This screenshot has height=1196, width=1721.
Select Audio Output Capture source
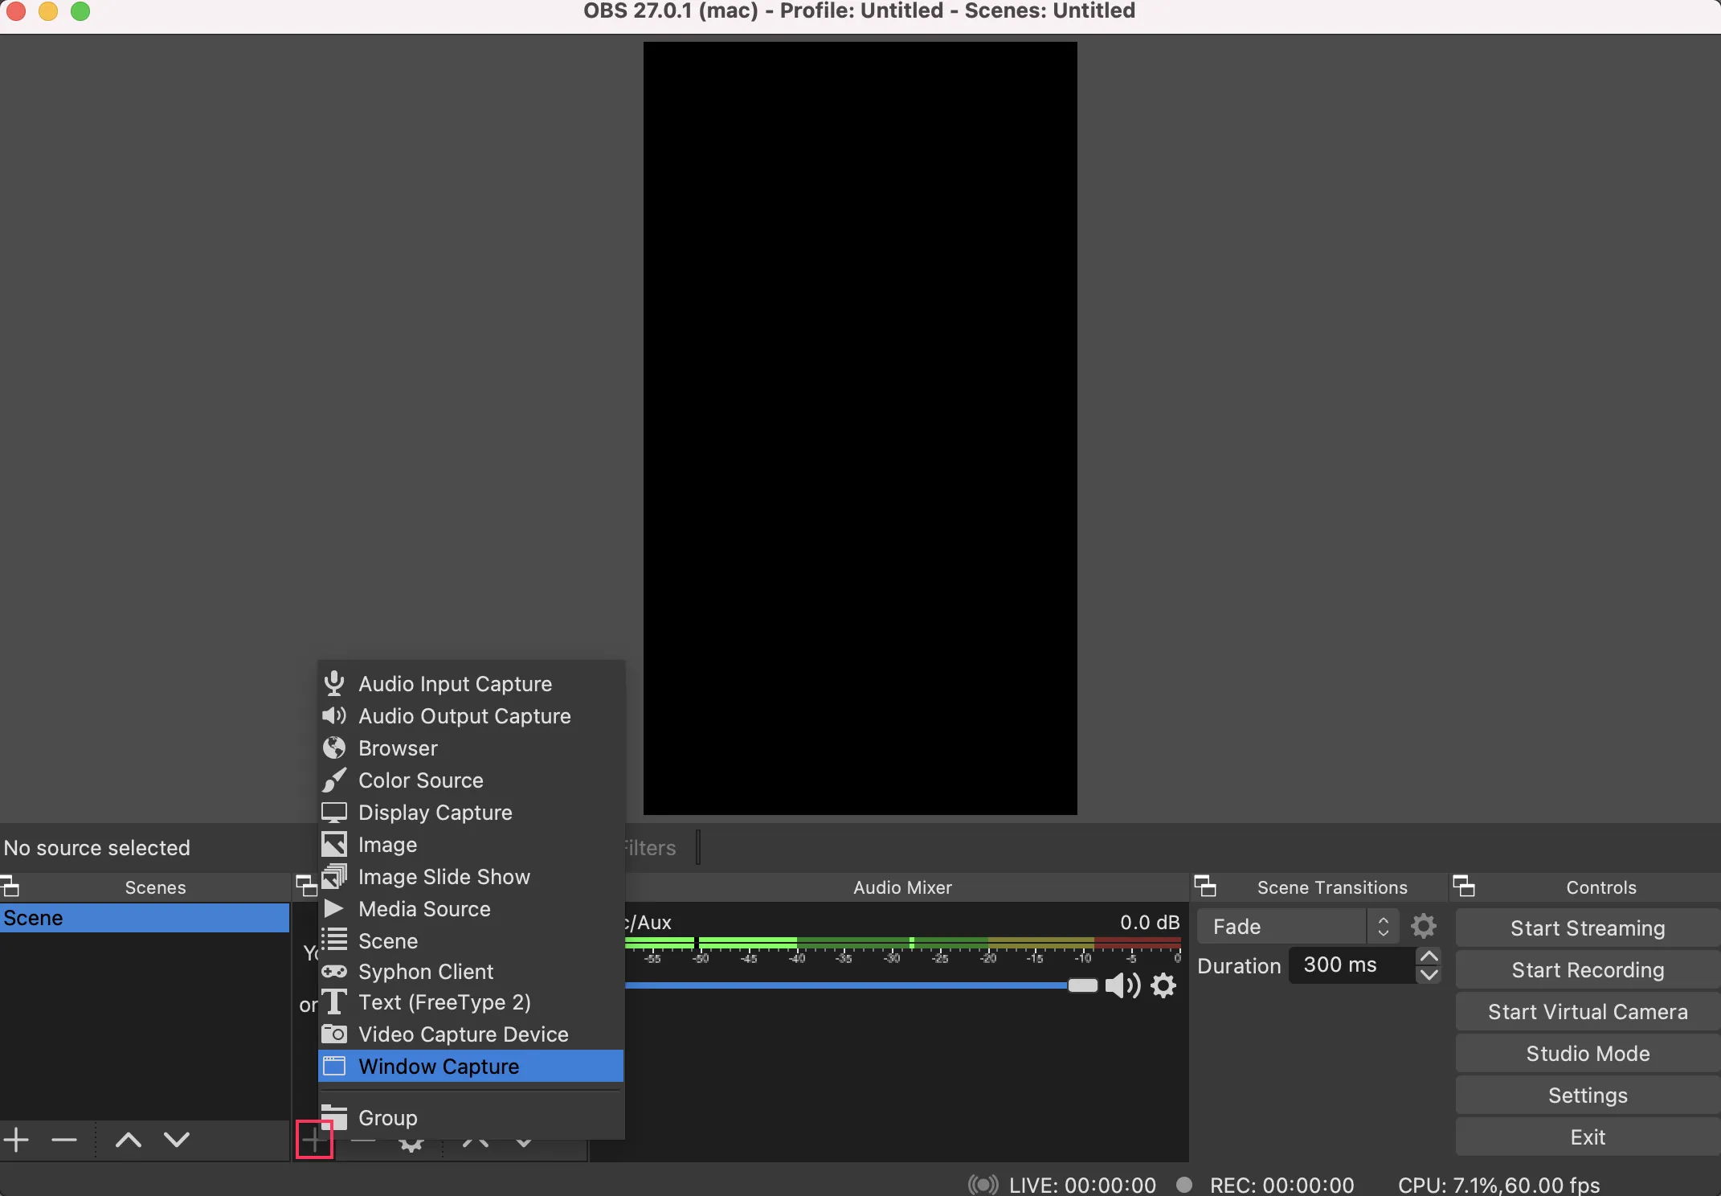[x=471, y=716]
